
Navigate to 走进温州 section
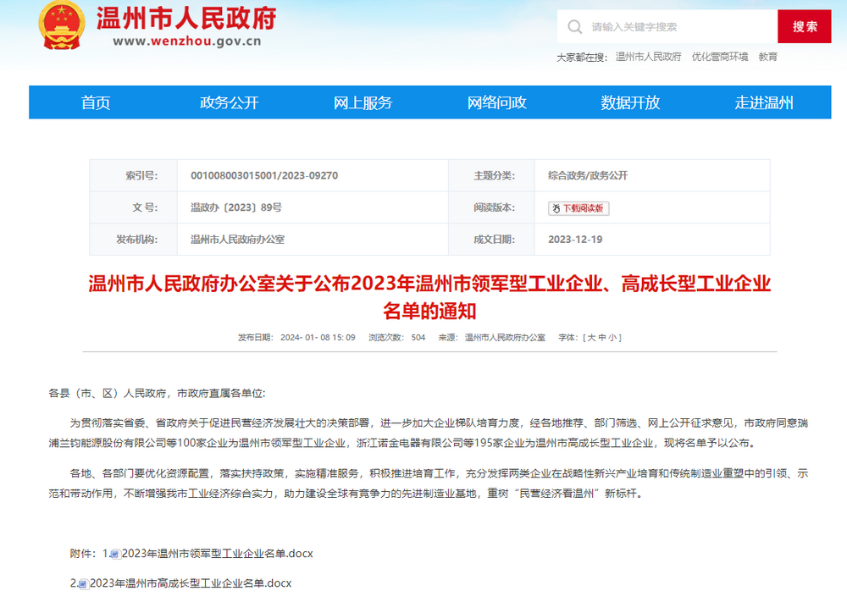[x=764, y=102]
